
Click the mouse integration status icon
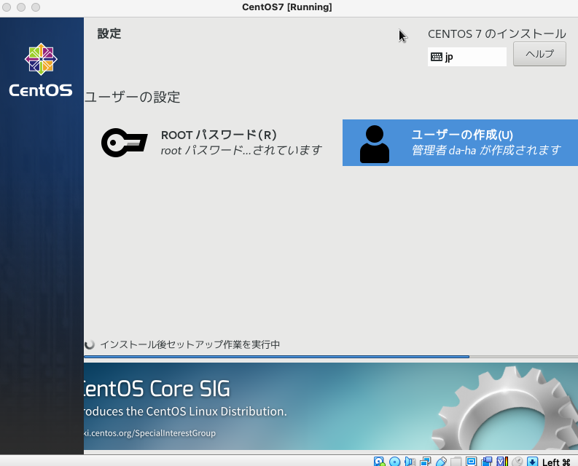click(518, 461)
